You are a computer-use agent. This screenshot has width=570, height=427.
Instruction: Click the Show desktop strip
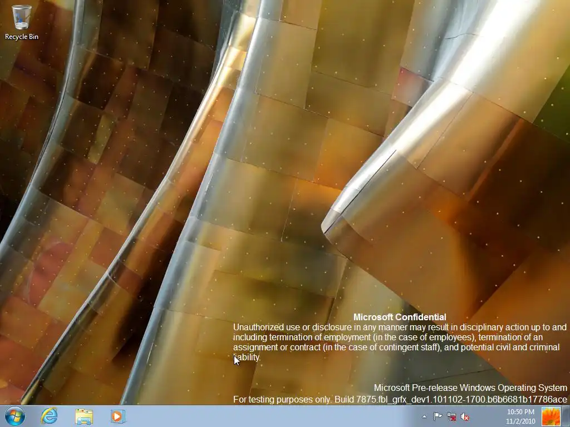click(566, 416)
